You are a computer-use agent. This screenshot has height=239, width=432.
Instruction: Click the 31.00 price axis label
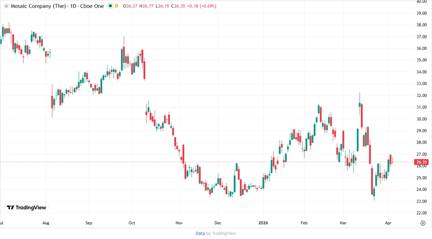(421, 107)
